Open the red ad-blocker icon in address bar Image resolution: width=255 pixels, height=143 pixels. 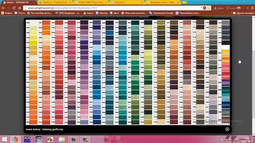[x=204, y=8]
